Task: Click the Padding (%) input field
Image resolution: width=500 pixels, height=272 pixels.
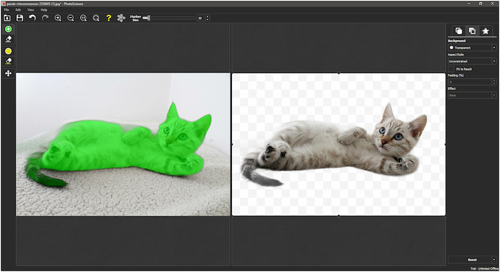Action: tap(469, 82)
